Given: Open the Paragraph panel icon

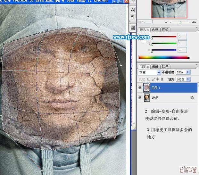Looking at the screenshot, I should click(x=133, y=17).
